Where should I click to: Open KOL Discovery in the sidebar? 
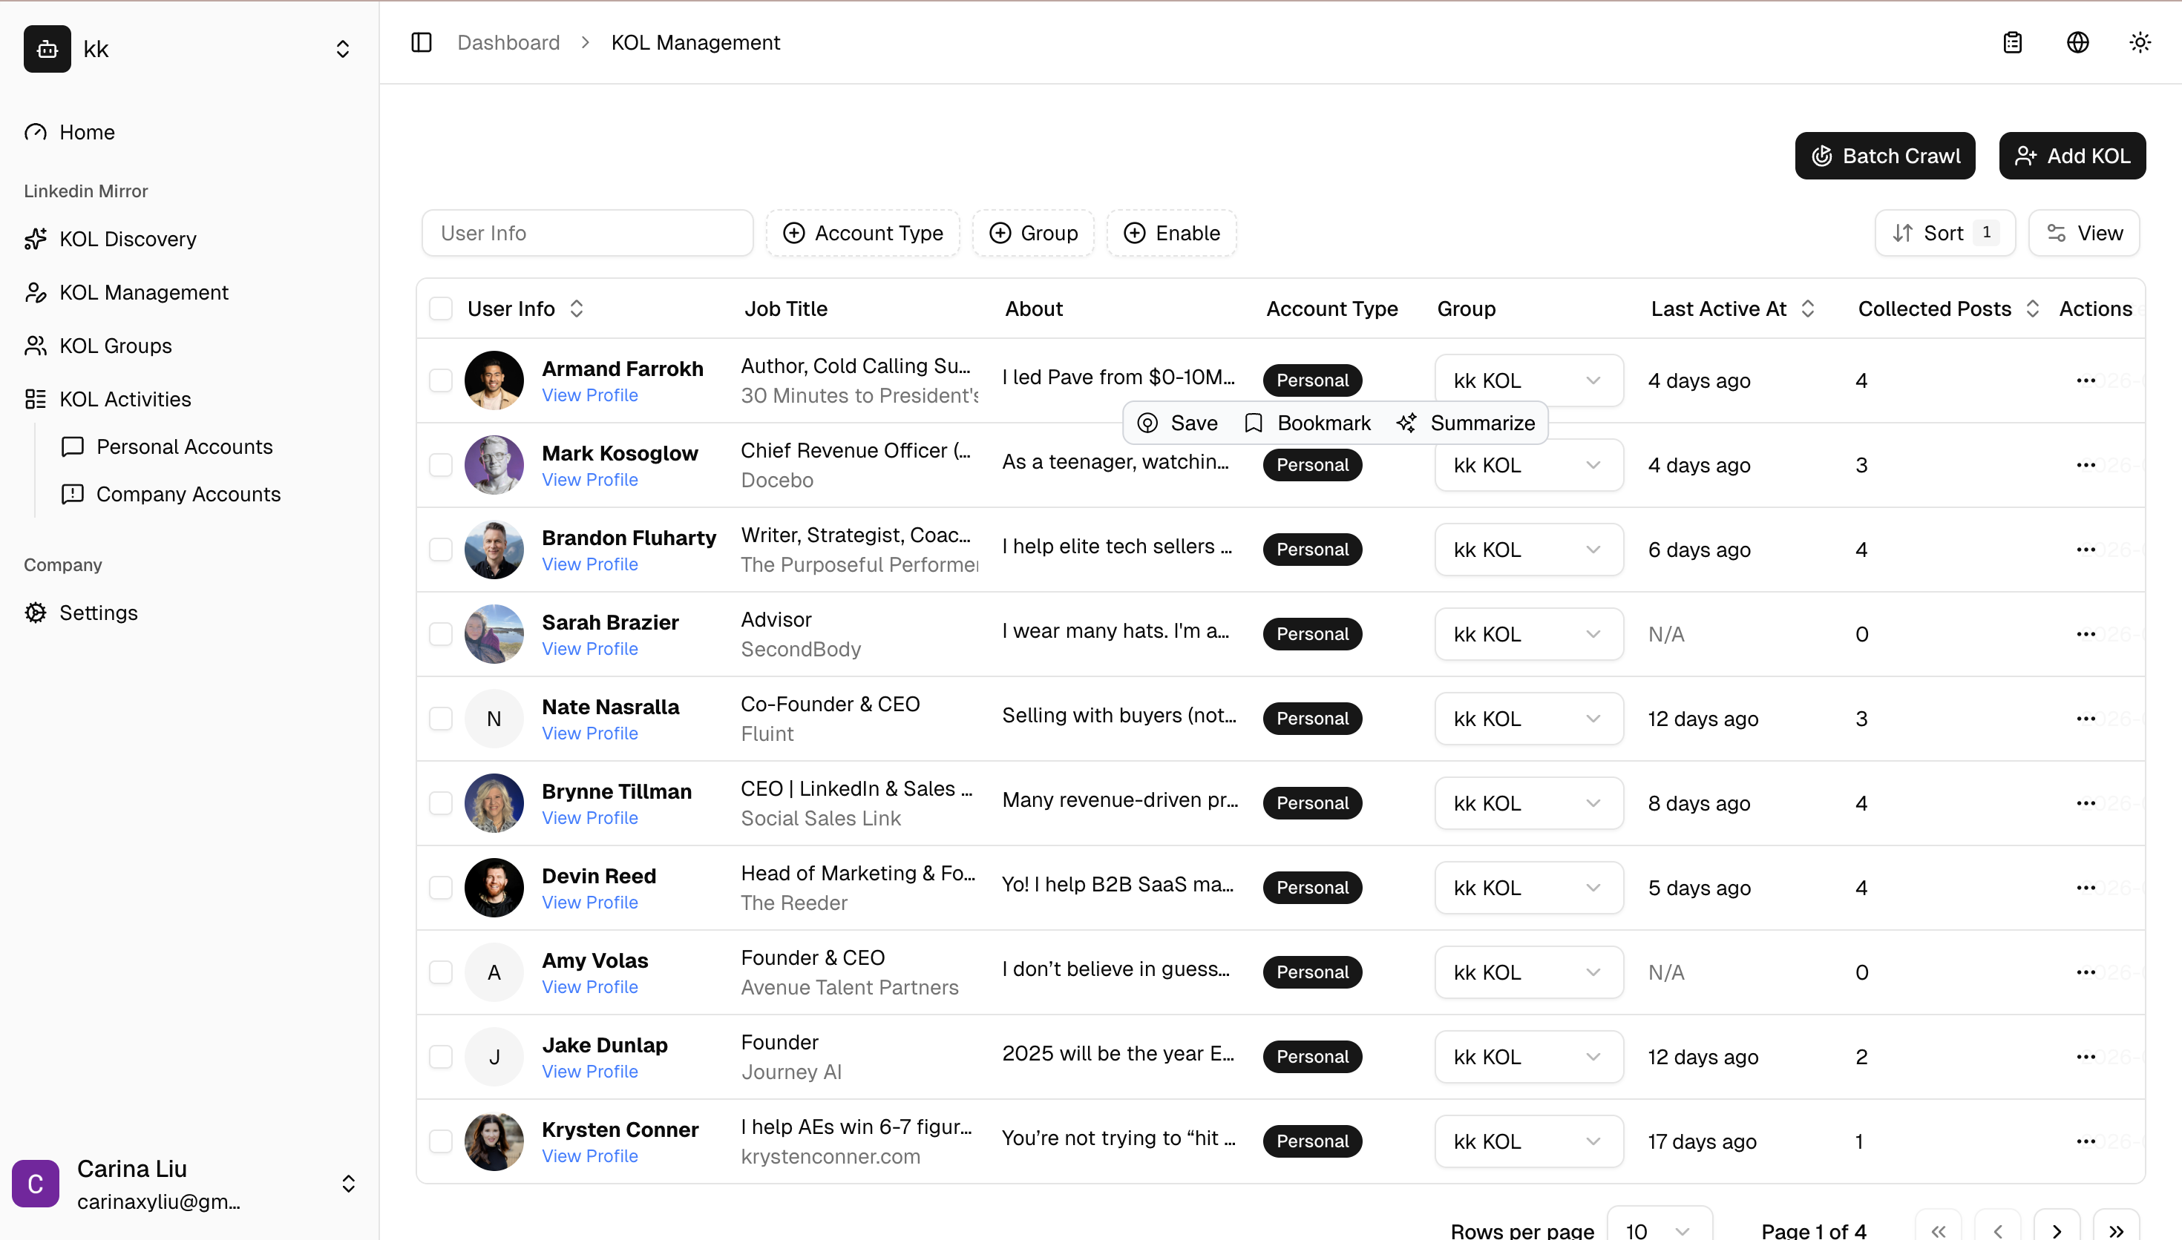click(x=128, y=240)
